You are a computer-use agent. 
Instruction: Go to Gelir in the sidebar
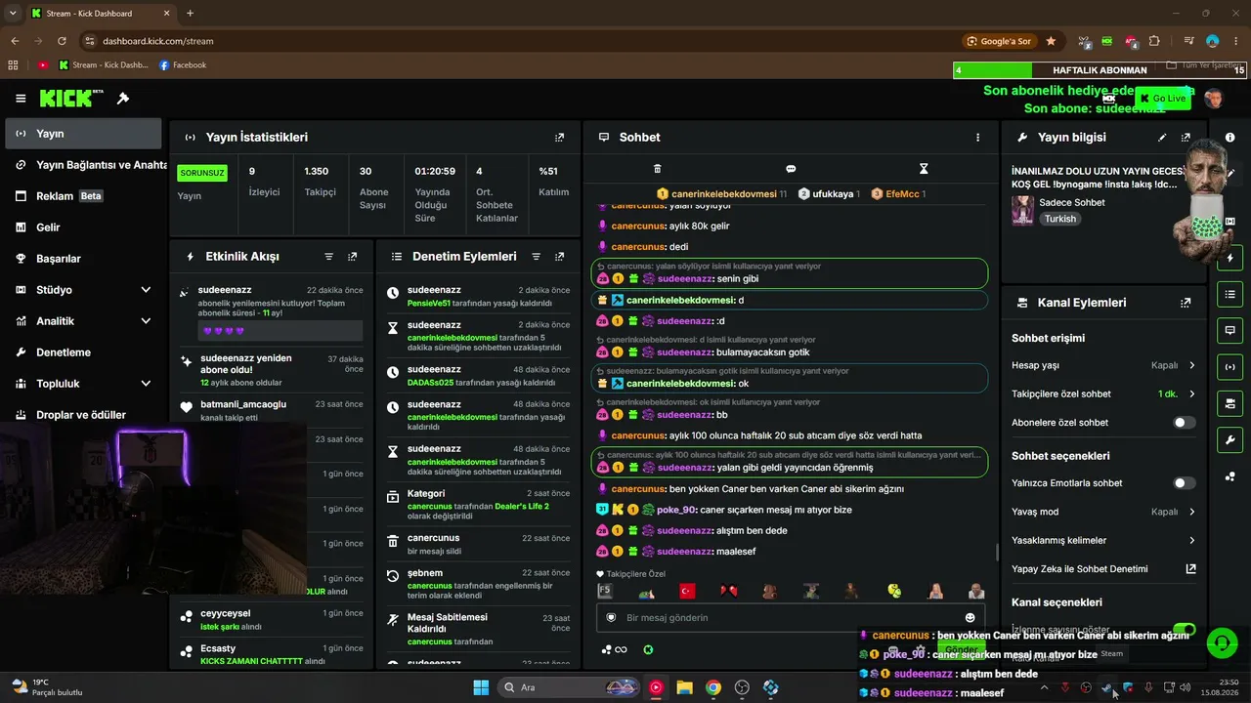[x=82, y=227]
